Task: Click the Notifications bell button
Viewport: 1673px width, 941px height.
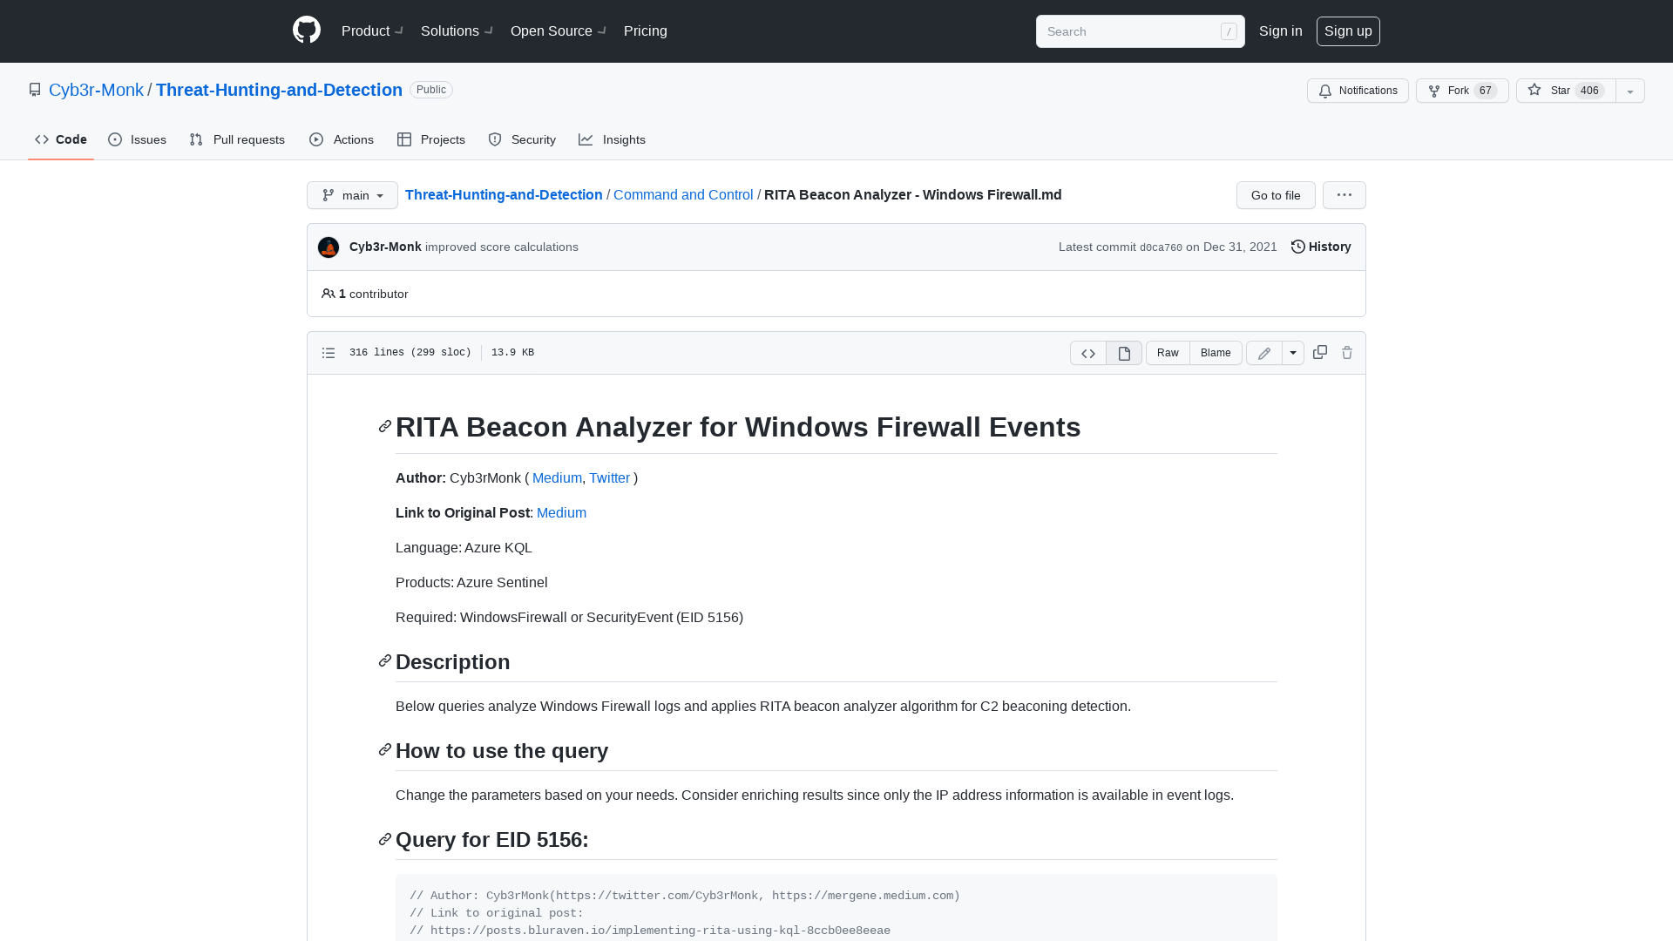Action: 1358,91
